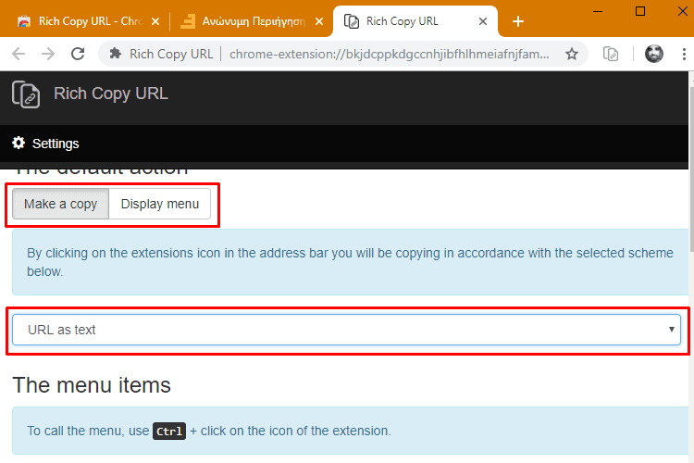Close the Rich Copy URL - Chrome store tab

click(155, 21)
